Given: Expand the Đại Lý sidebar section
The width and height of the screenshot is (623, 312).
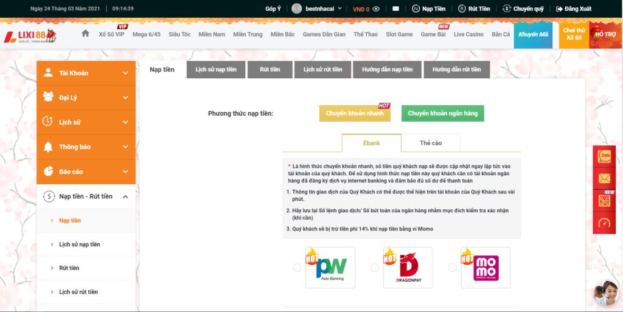Looking at the screenshot, I should tap(86, 98).
